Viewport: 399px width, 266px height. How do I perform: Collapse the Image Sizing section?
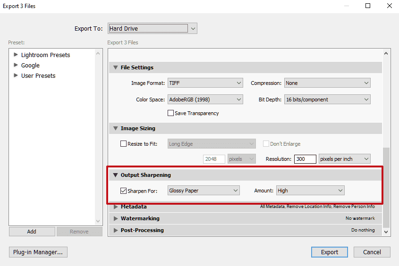[x=116, y=129]
